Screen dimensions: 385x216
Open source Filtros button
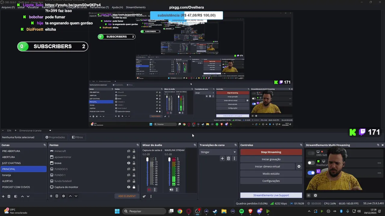click(77, 137)
